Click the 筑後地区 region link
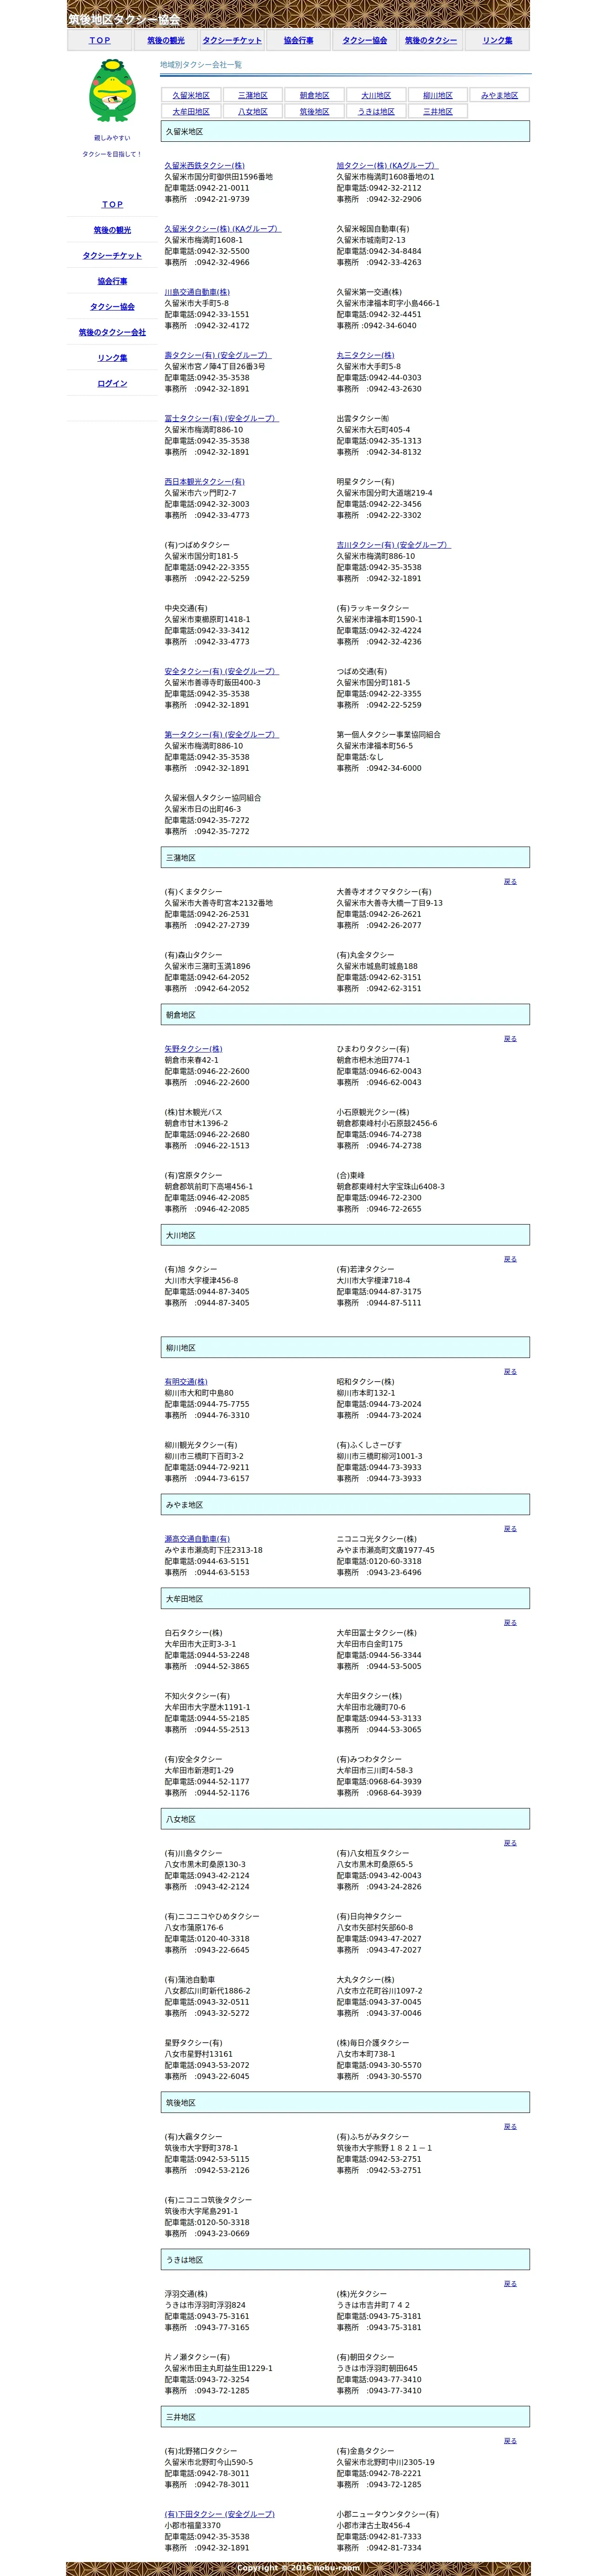This screenshot has height=2576, width=597. coord(314,111)
